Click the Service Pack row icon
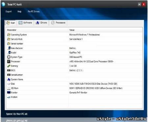 (9, 39)
